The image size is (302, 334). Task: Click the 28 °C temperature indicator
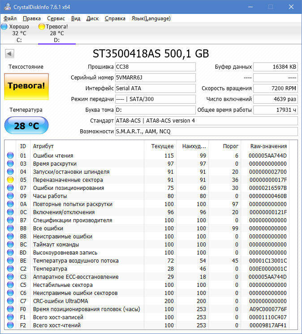pyautogui.click(x=26, y=125)
